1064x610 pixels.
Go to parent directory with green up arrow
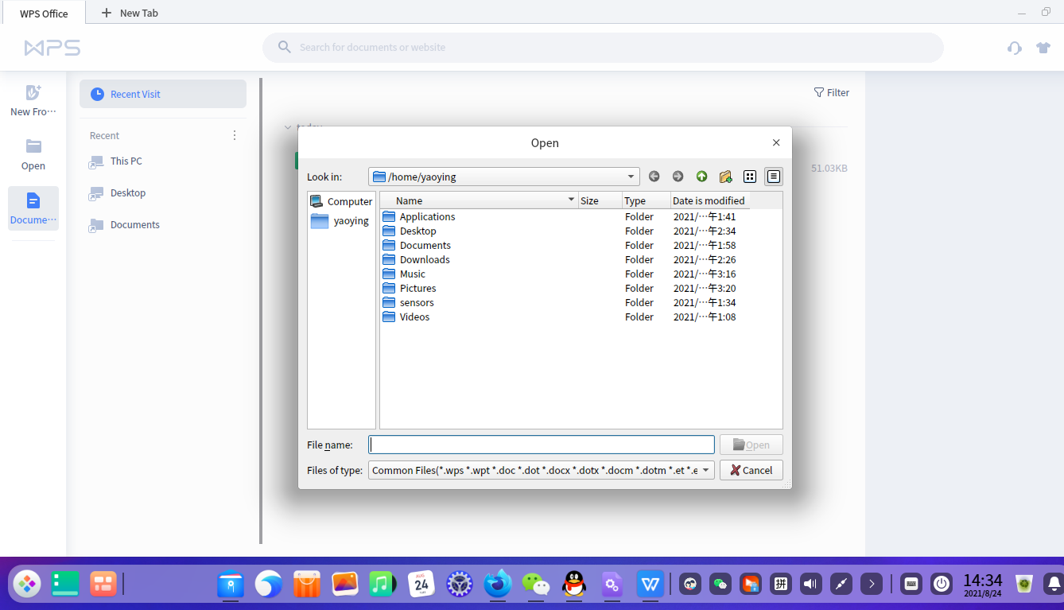[x=701, y=177]
